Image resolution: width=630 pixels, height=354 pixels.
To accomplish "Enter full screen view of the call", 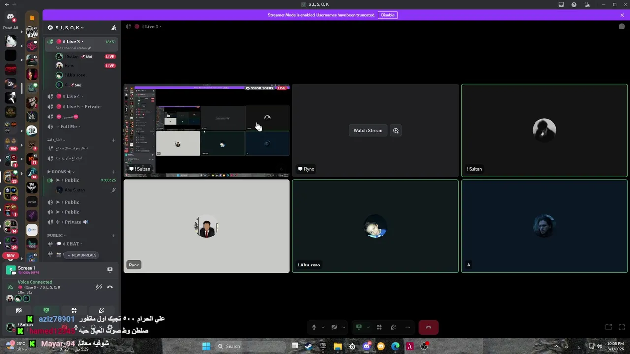I will pyautogui.click(x=622, y=327).
